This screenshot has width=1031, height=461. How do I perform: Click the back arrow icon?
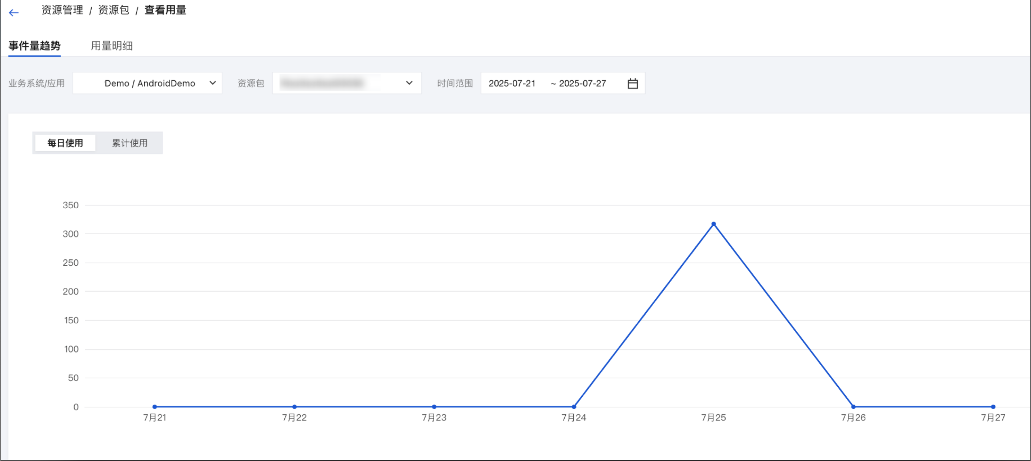point(14,13)
